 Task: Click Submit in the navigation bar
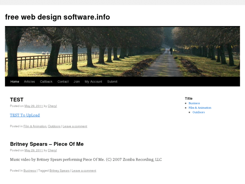point(112,82)
